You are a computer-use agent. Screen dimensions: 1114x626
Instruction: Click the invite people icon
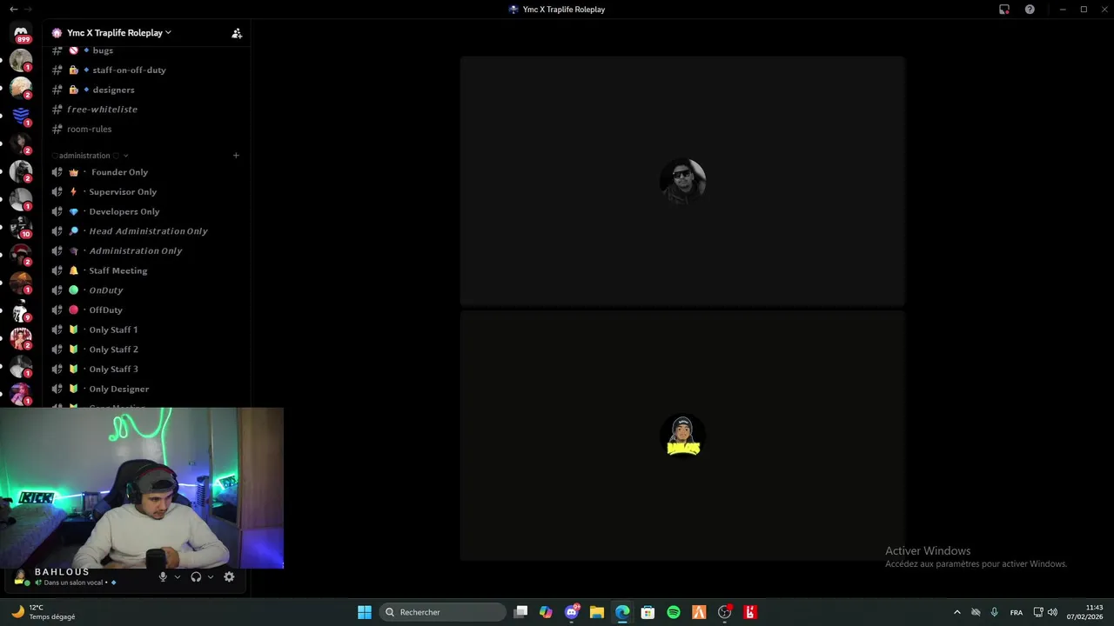pyautogui.click(x=237, y=33)
